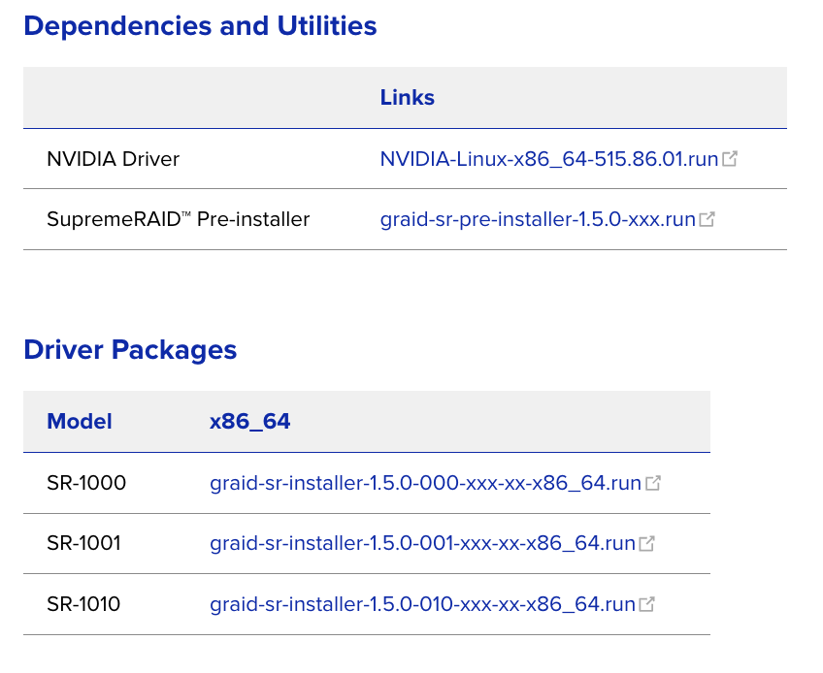This screenshot has width=823, height=673.
Task: Click the SR-1001 model cell
Action: (x=83, y=544)
